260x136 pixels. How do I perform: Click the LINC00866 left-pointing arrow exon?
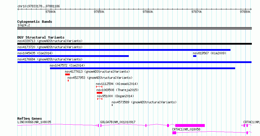click(97, 125)
